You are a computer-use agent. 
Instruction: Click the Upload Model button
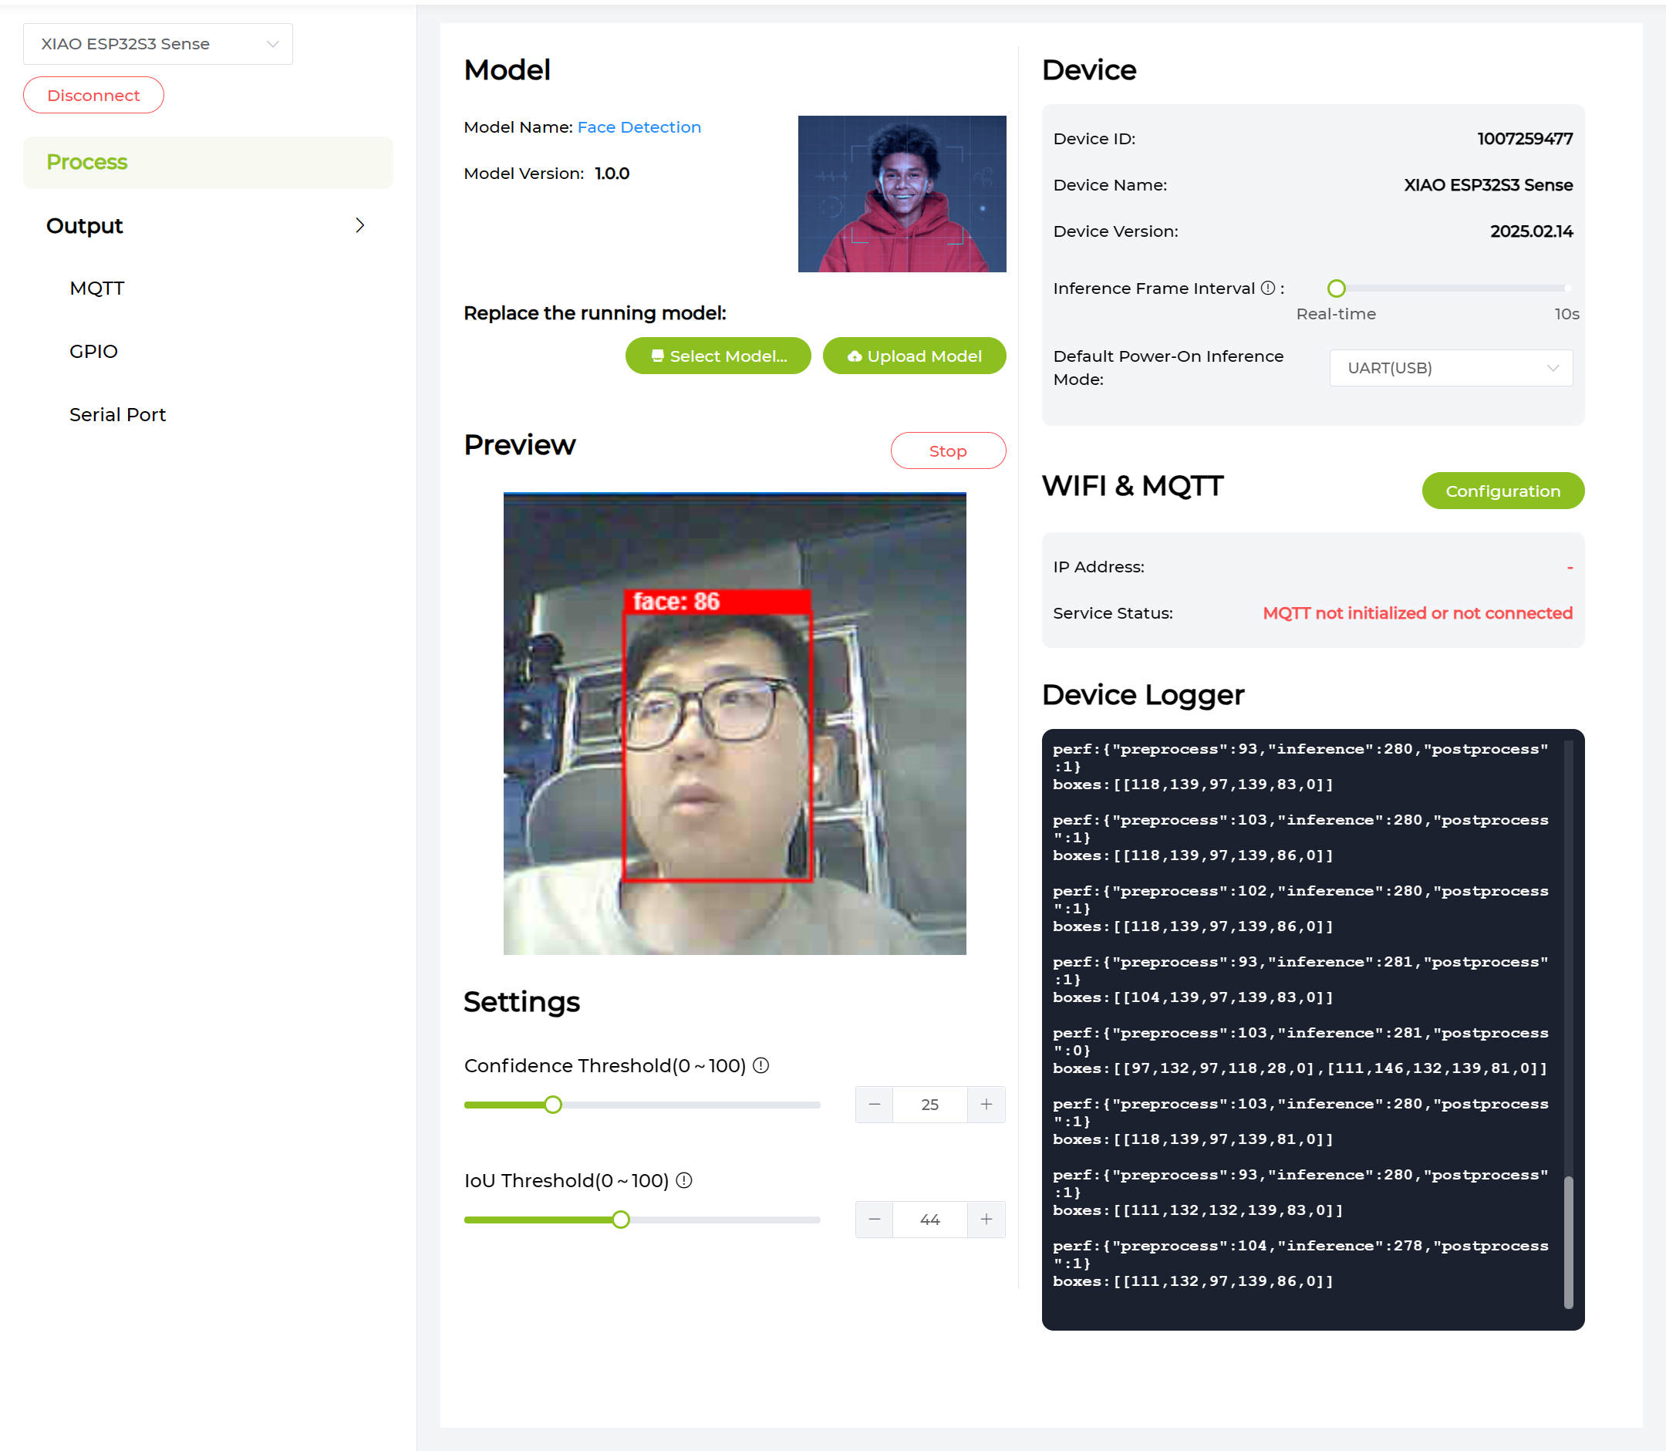coord(914,356)
